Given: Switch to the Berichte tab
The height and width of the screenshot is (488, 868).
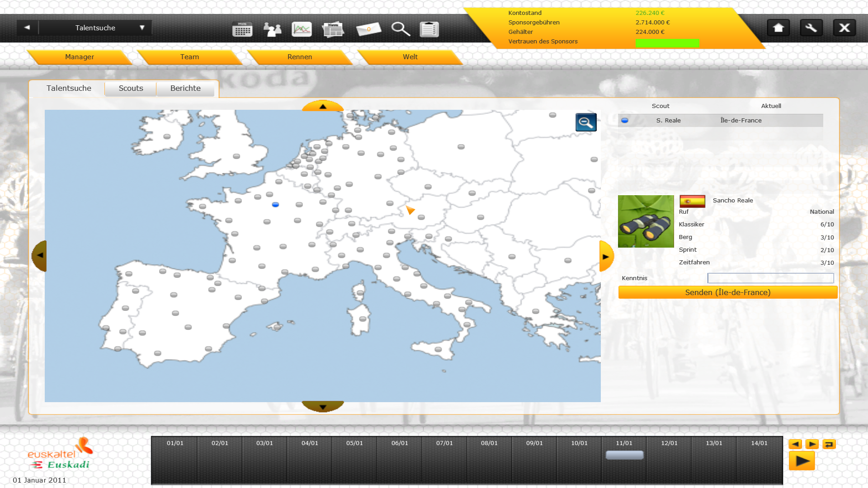Looking at the screenshot, I should point(185,89).
